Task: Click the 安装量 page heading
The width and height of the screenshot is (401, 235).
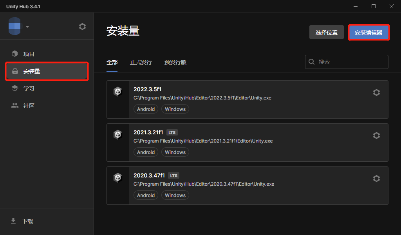Action: tap(123, 31)
